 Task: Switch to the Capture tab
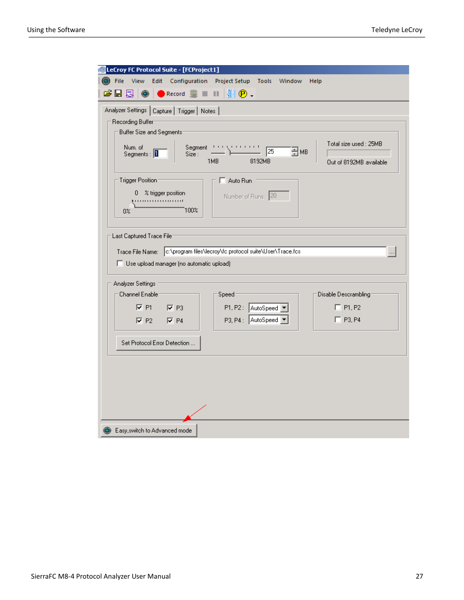(x=162, y=111)
